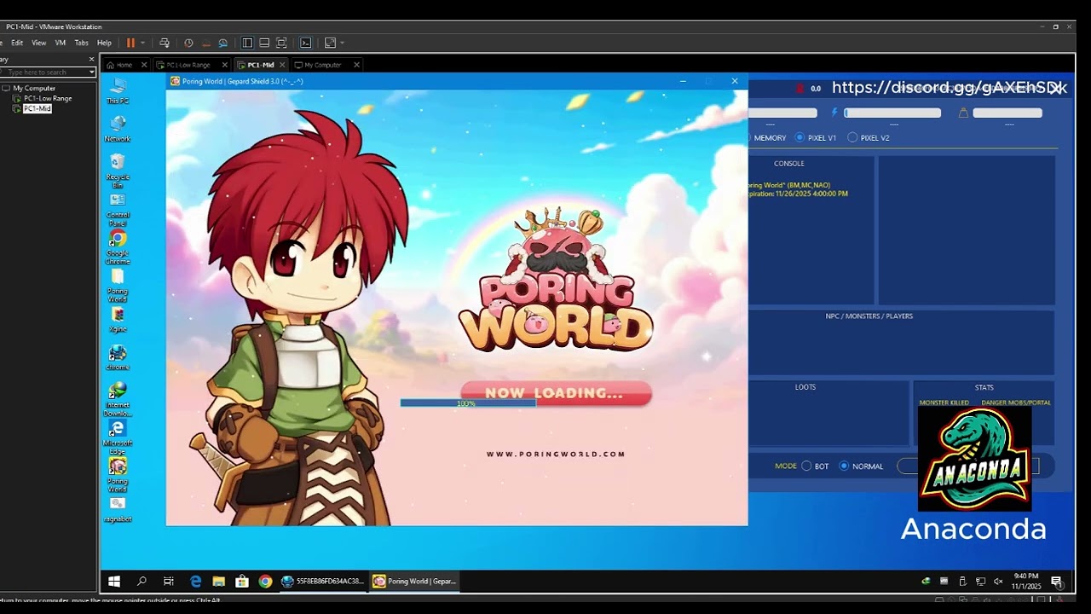Screen dimensions: 1091x614
Task: Select the BOT mode radio button
Action: pyautogui.click(x=806, y=466)
